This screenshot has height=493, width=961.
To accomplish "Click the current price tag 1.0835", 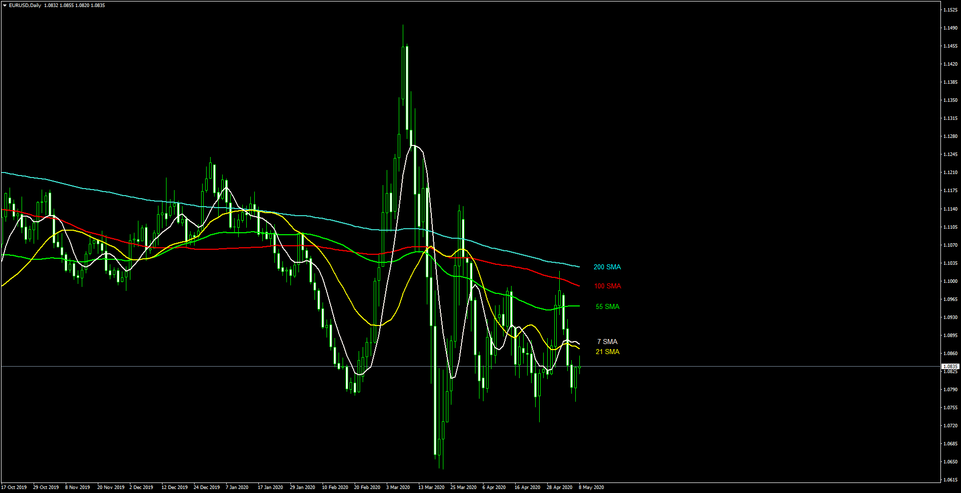I will tap(950, 367).
